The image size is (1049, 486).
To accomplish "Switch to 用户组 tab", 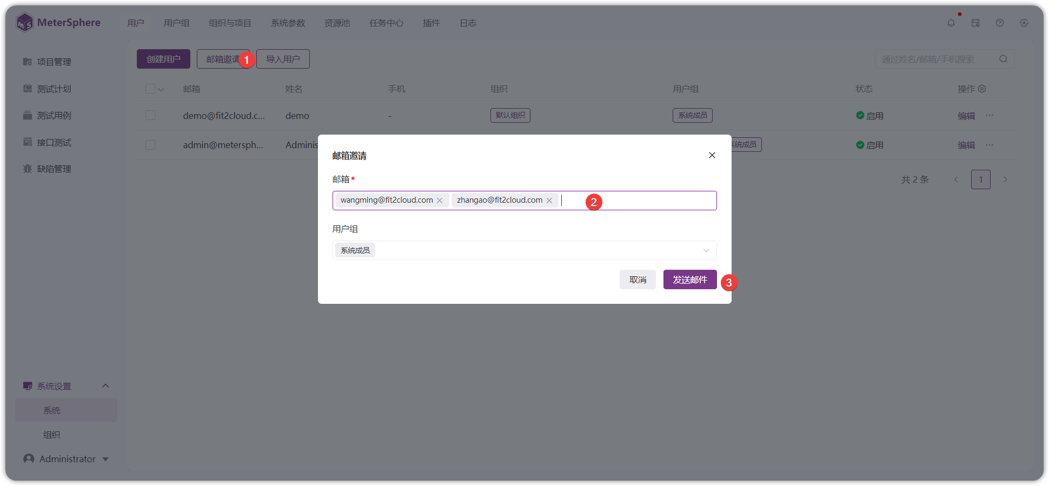I will click(x=177, y=23).
